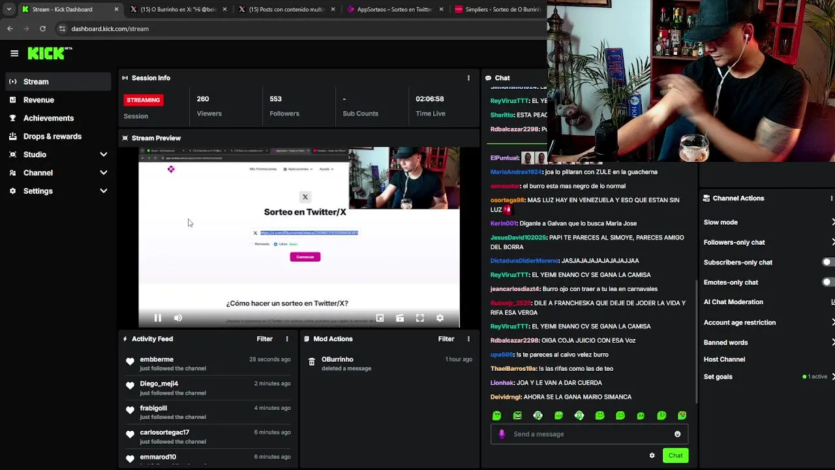Select Revenue in the sidebar
Image resolution: width=835 pixels, height=470 pixels.
tap(58, 100)
